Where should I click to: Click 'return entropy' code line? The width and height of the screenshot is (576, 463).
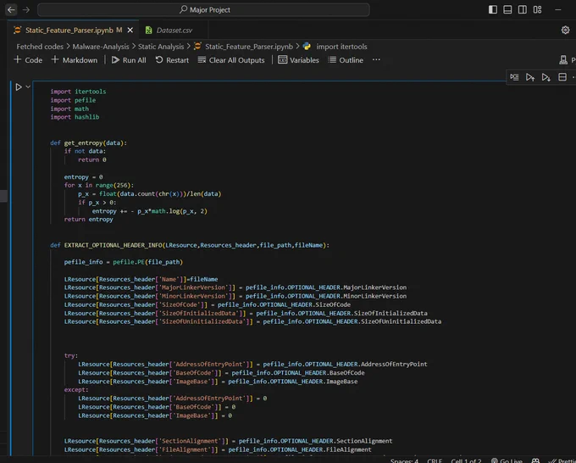(89, 219)
